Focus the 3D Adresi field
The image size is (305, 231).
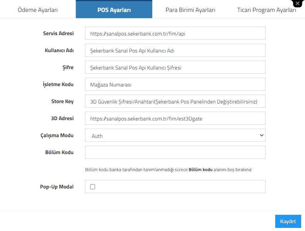tap(175, 118)
